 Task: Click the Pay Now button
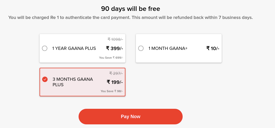[x=131, y=117]
